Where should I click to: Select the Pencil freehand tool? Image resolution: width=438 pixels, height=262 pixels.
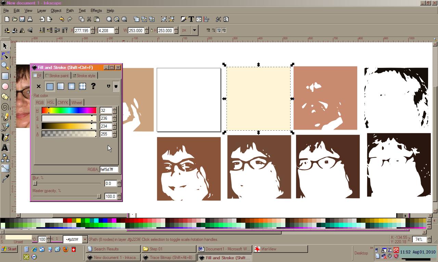5,117
